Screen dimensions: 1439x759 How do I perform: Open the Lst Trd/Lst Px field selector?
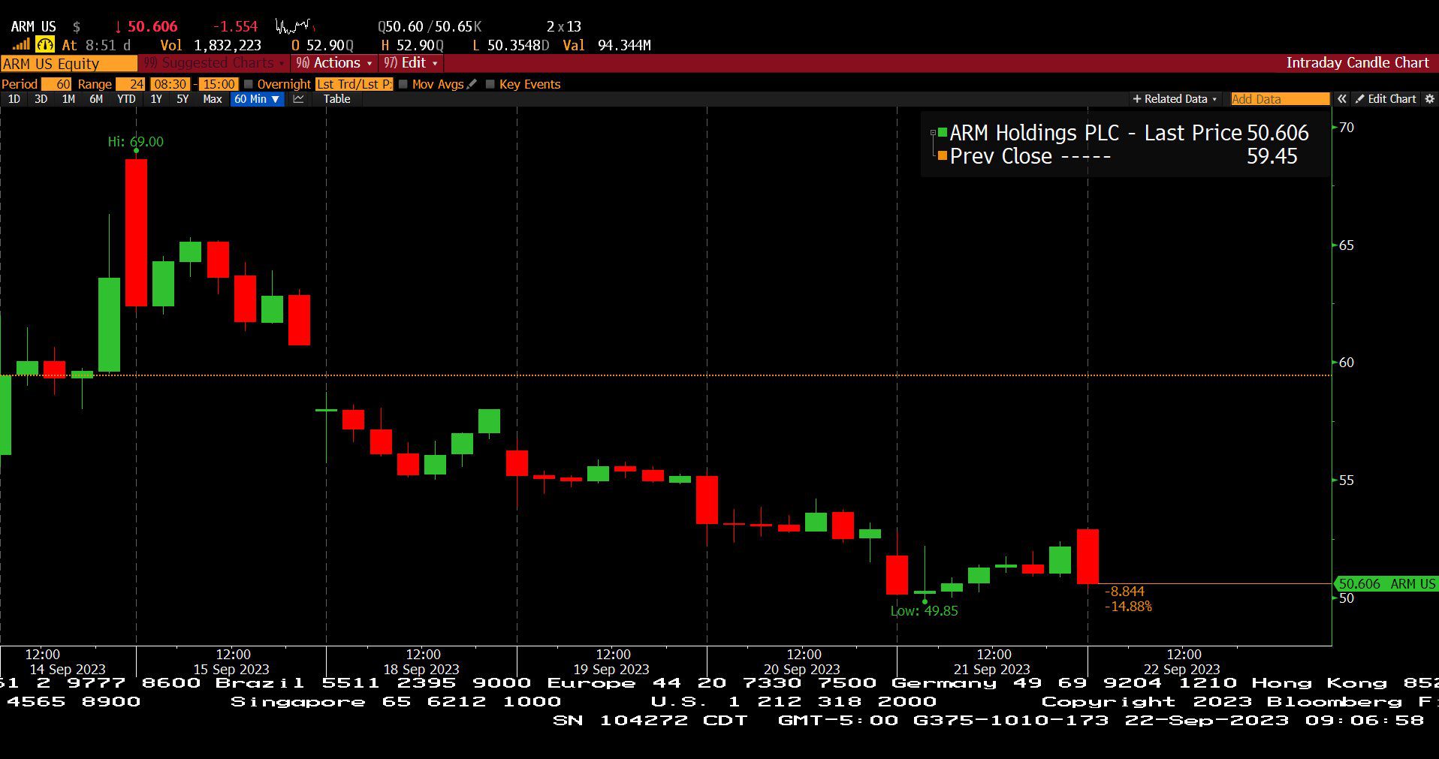click(354, 84)
